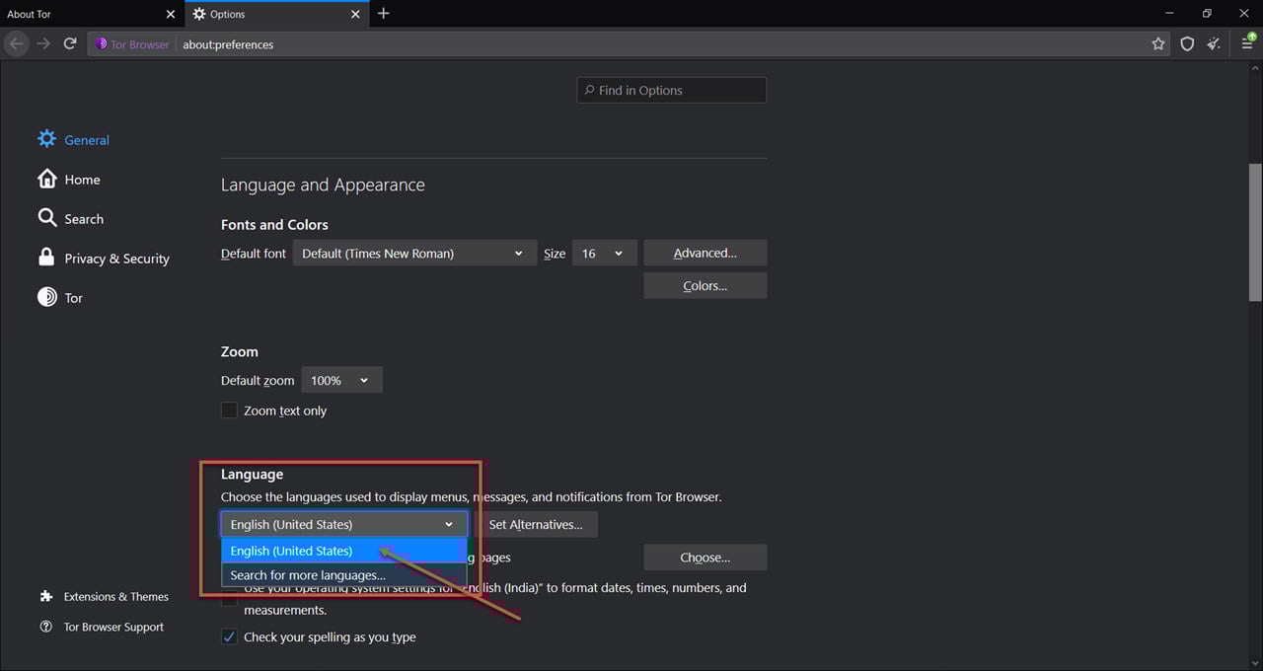Open the Default zoom 100% dropdown
Image resolution: width=1263 pixels, height=671 pixels.
pyautogui.click(x=341, y=380)
